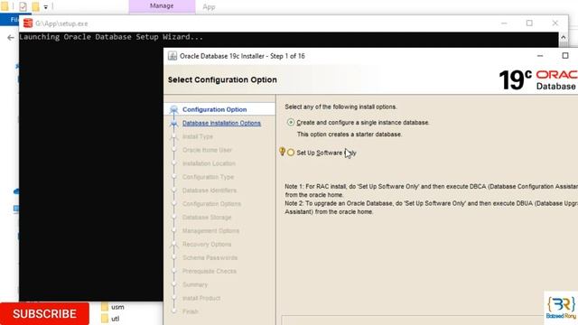Select the Configuration Option step in sidebar
The width and height of the screenshot is (578, 325).
(x=215, y=109)
